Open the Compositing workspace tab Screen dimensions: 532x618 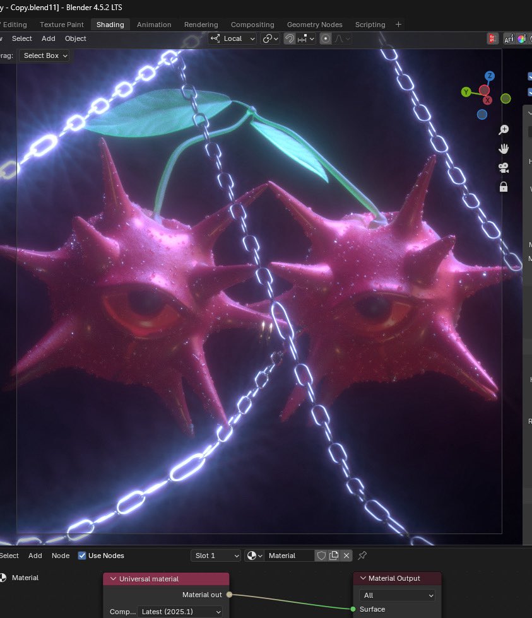click(252, 25)
